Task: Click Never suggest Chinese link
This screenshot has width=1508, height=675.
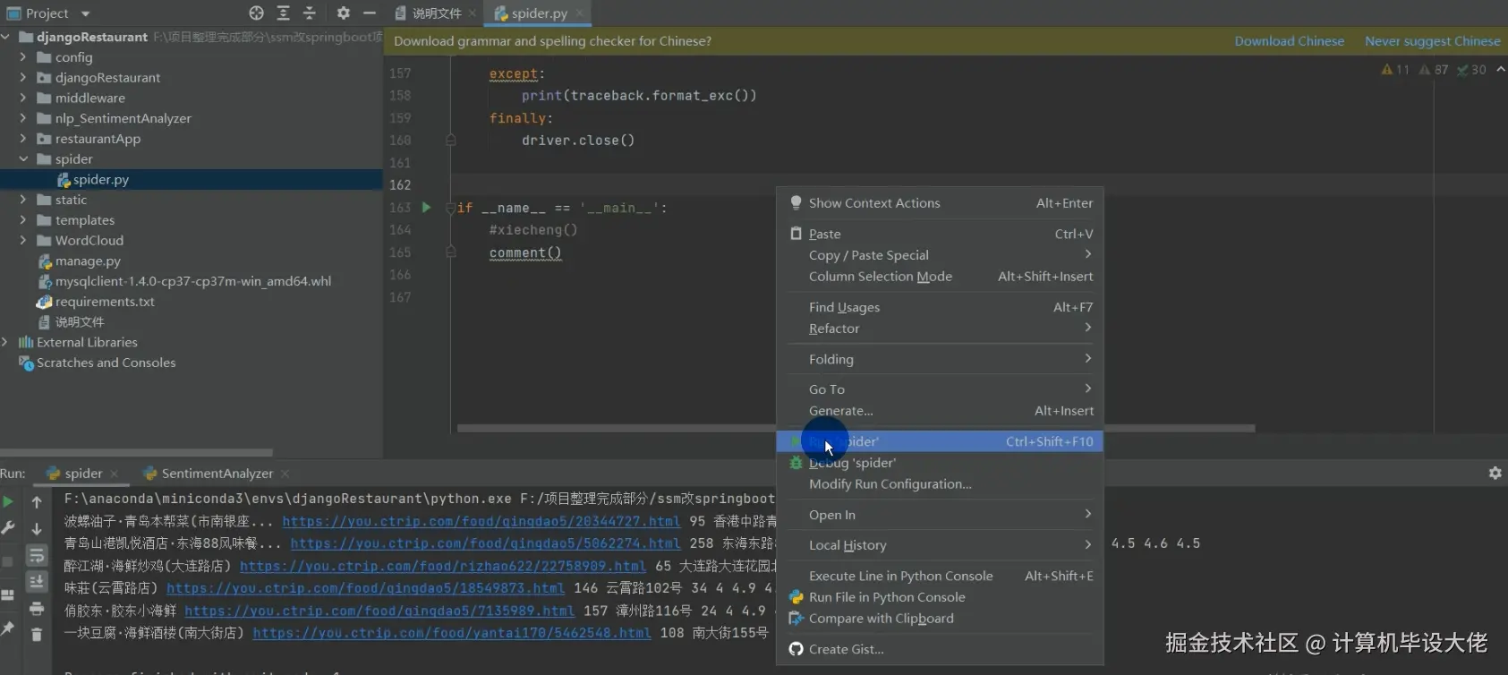Action: pyautogui.click(x=1432, y=41)
